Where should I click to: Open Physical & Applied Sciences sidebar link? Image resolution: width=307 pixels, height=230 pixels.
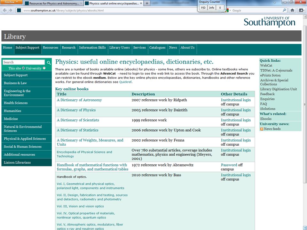[27, 139]
